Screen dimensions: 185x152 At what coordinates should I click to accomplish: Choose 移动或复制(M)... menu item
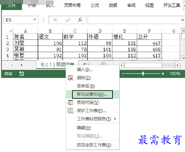[x=92, y=94]
